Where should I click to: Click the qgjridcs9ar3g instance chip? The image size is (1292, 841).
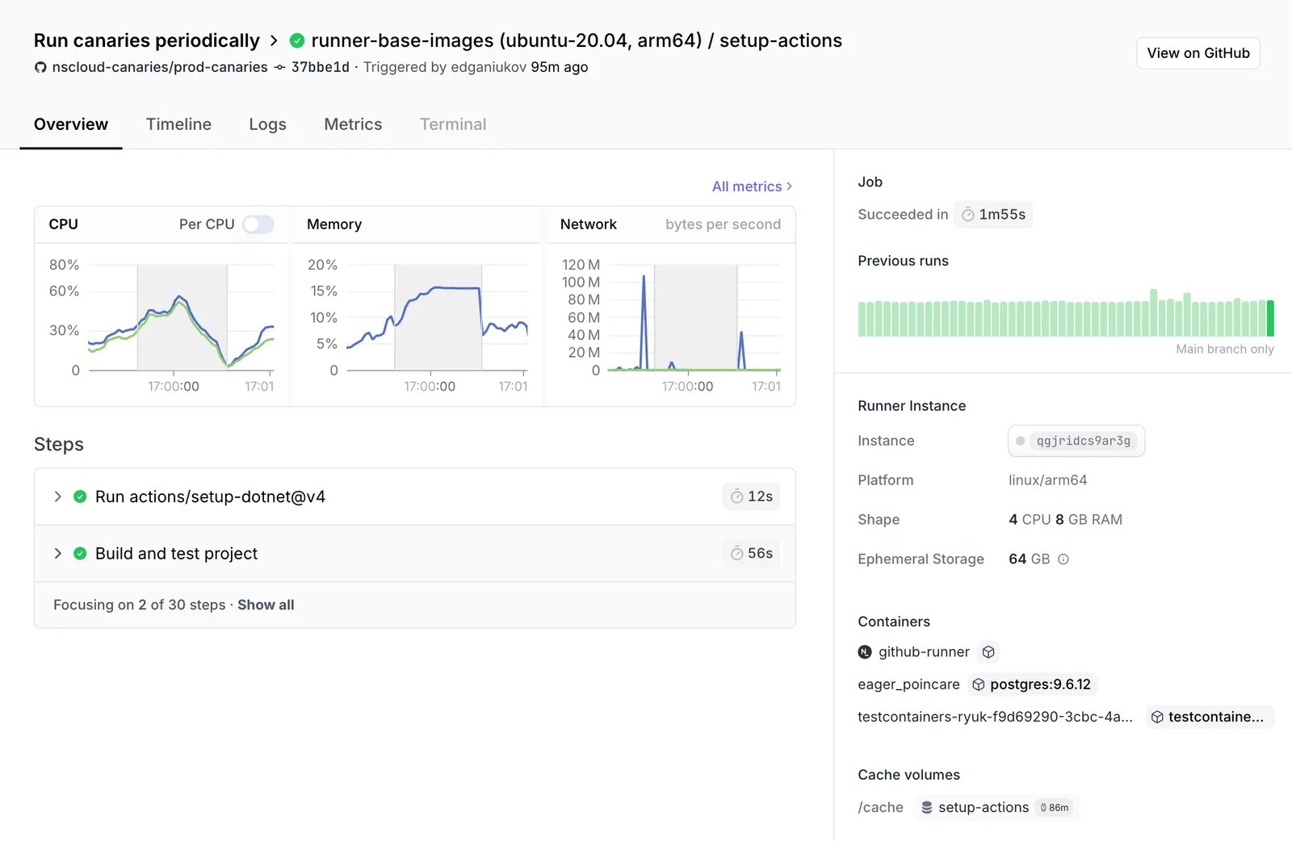tap(1076, 441)
